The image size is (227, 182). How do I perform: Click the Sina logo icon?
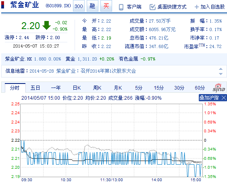pos(219,88)
